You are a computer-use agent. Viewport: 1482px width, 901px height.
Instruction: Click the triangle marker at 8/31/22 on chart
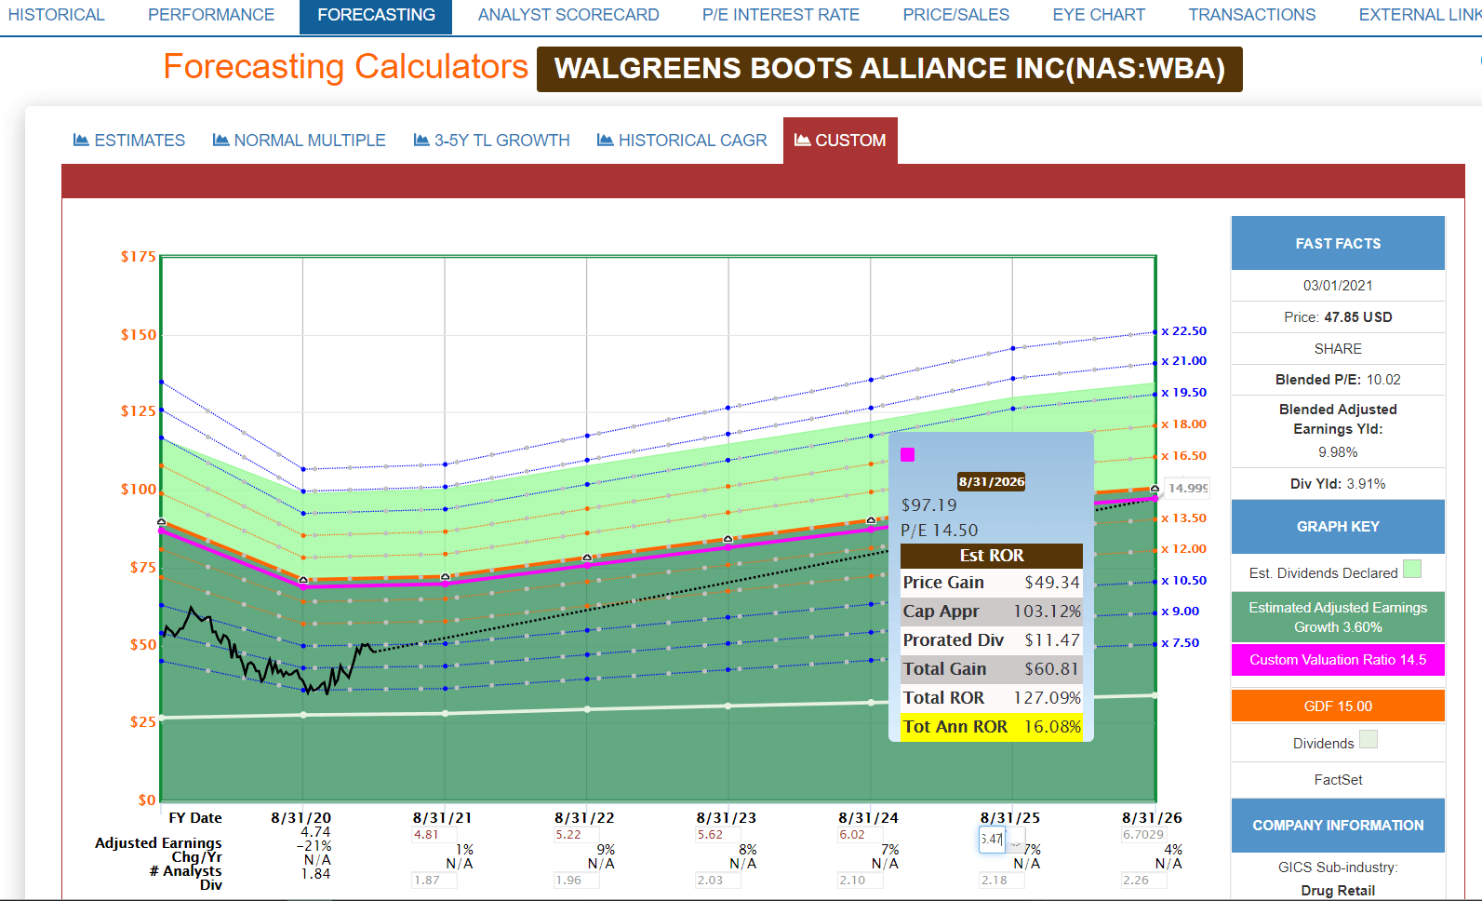587,557
